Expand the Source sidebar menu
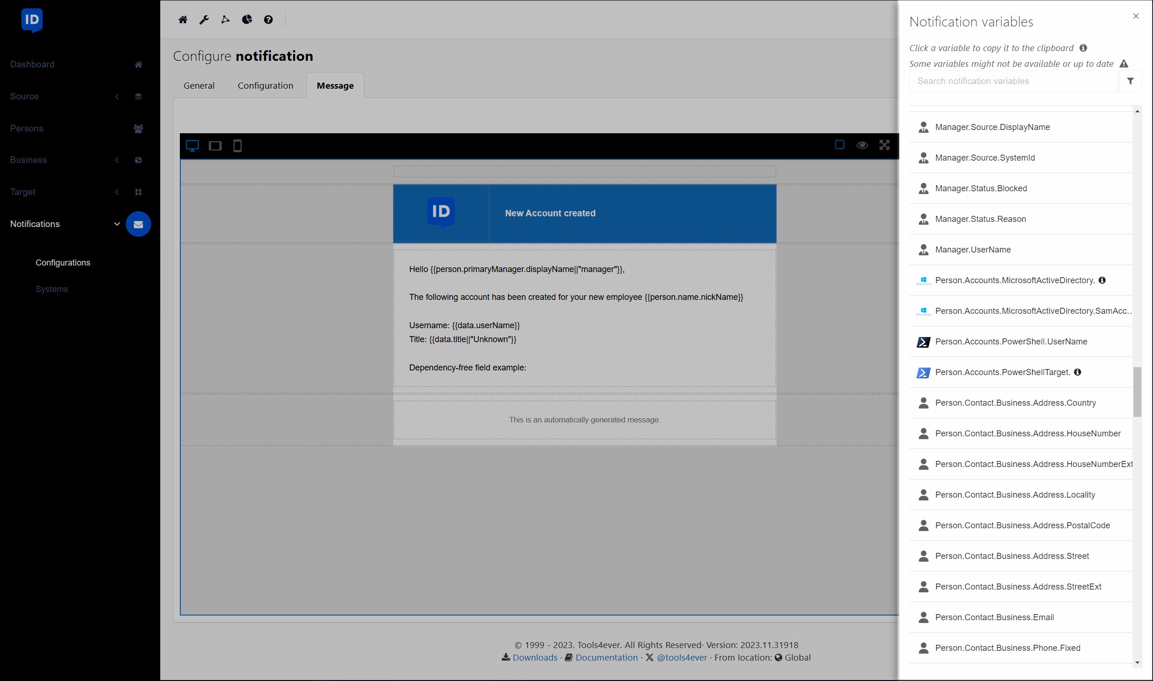 [117, 97]
